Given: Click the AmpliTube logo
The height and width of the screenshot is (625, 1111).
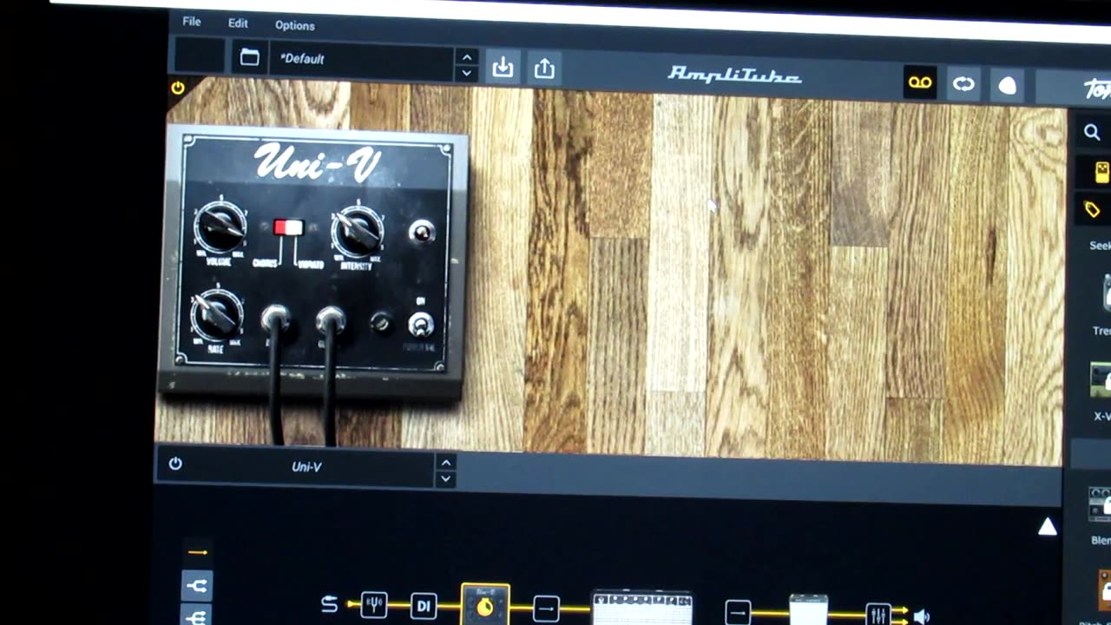Looking at the screenshot, I should (x=734, y=76).
